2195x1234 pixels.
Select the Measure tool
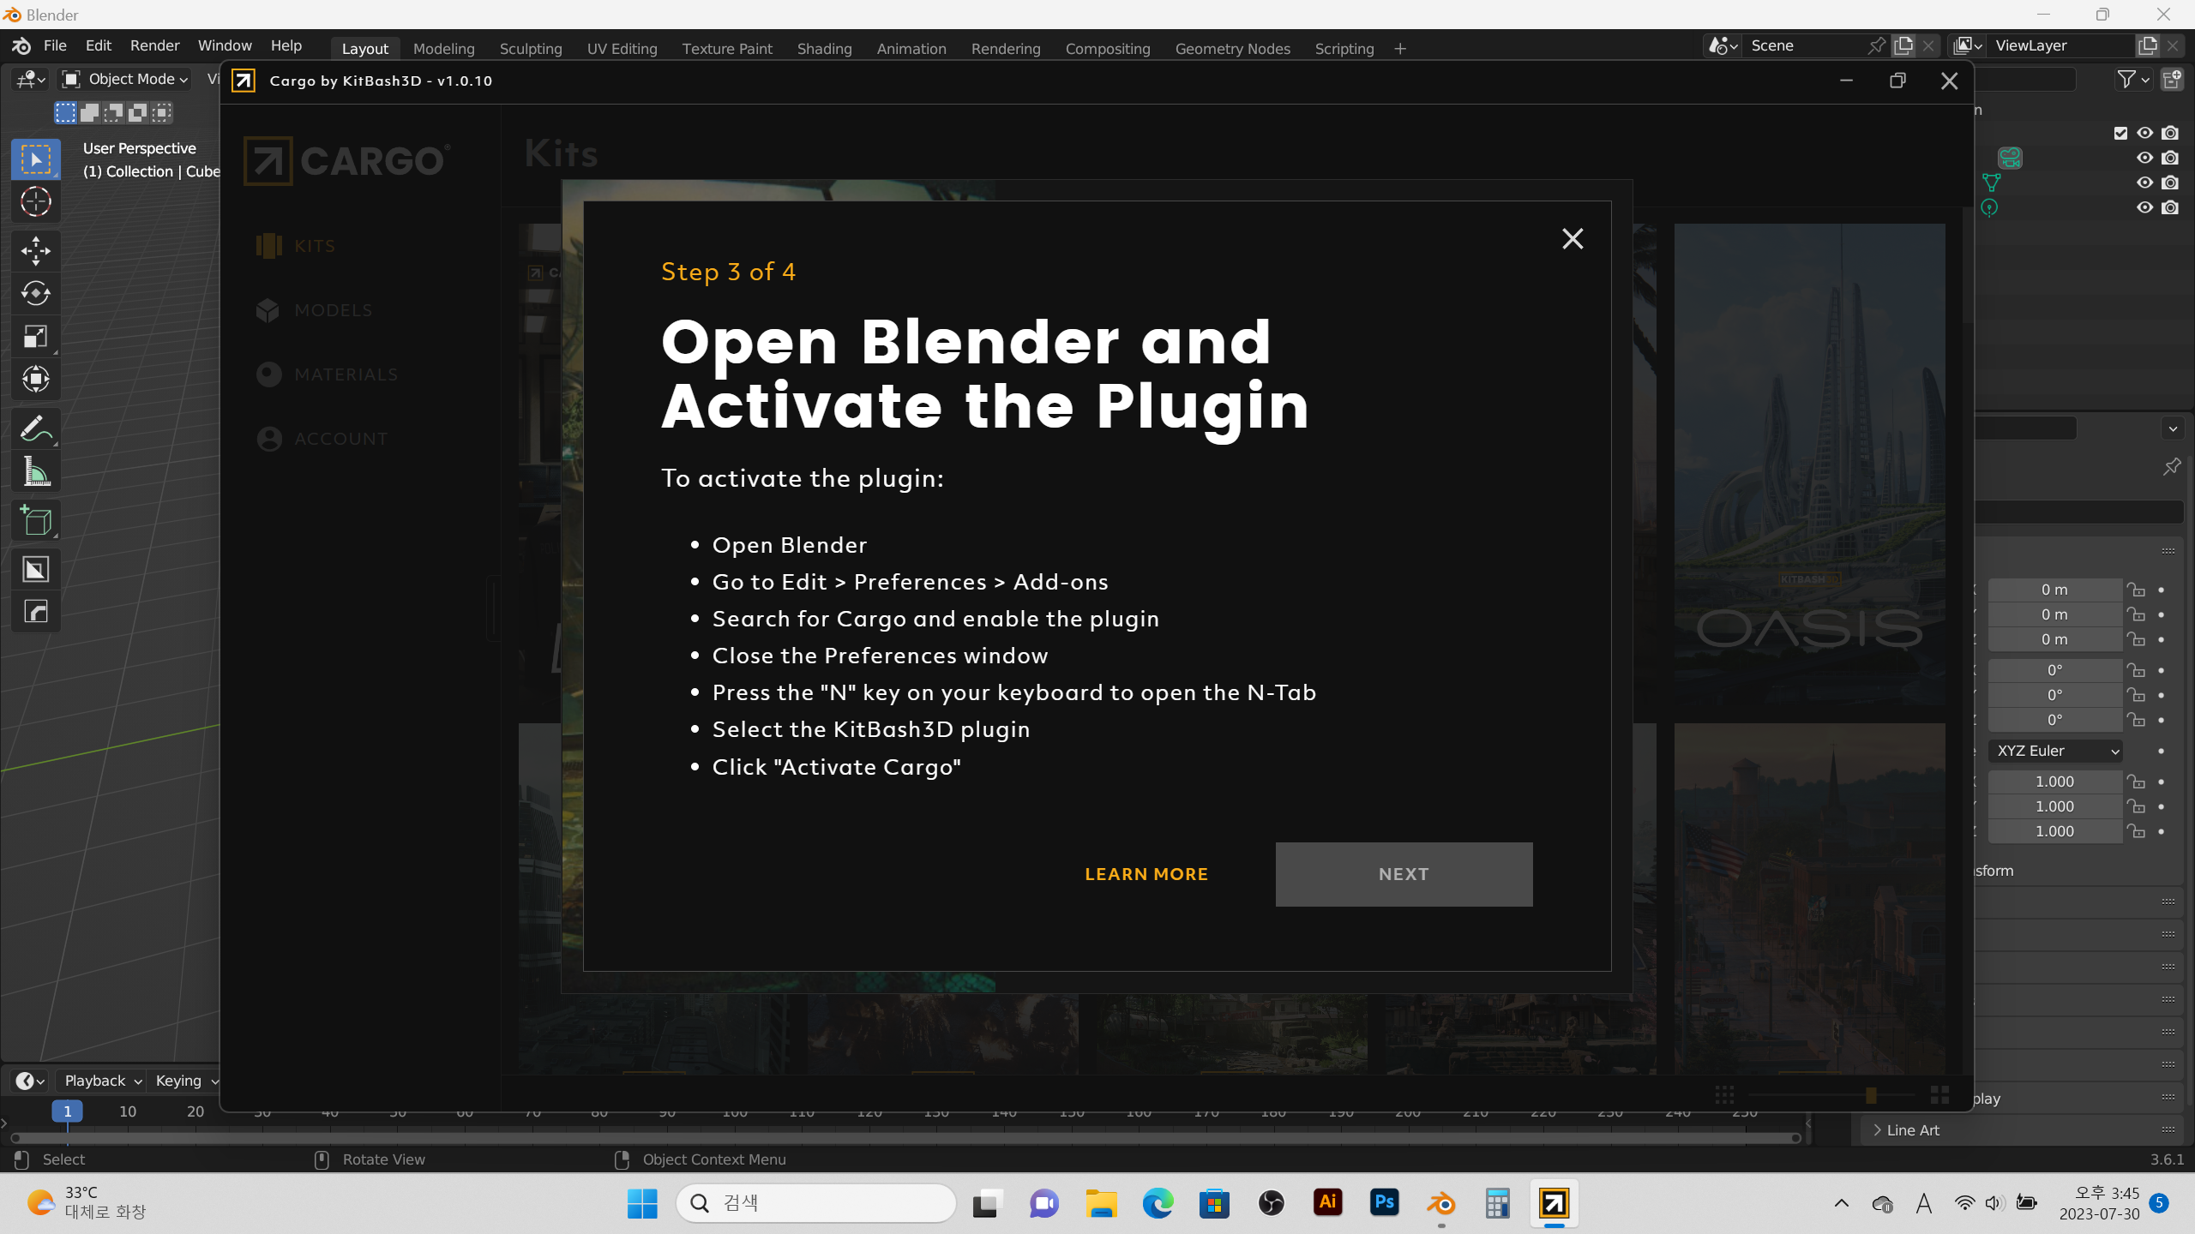[35, 471]
